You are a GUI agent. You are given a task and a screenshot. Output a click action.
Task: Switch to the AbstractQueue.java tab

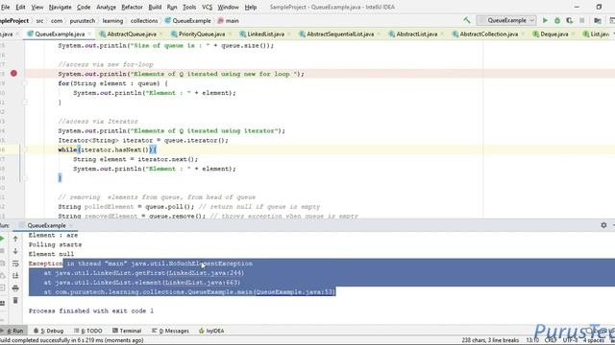coord(132,34)
